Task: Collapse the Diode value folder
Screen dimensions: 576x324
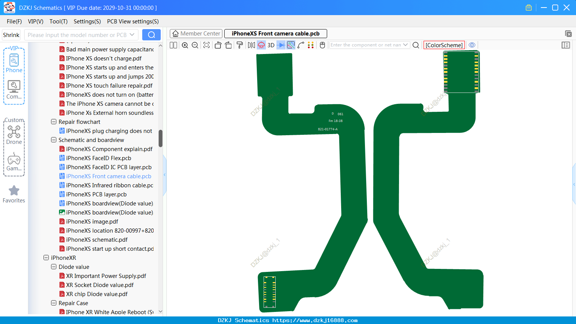Action: click(54, 267)
